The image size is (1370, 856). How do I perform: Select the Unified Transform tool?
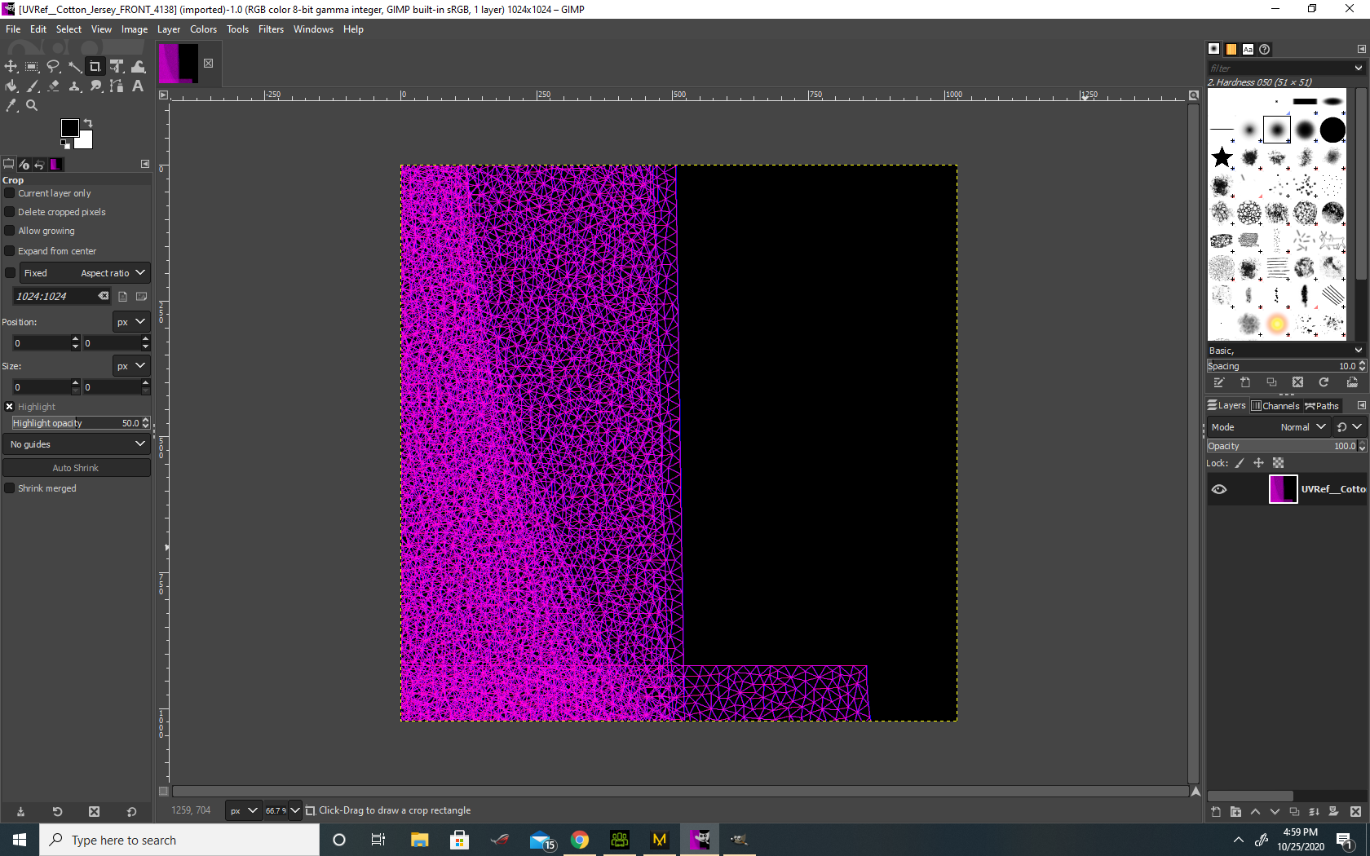point(117,67)
